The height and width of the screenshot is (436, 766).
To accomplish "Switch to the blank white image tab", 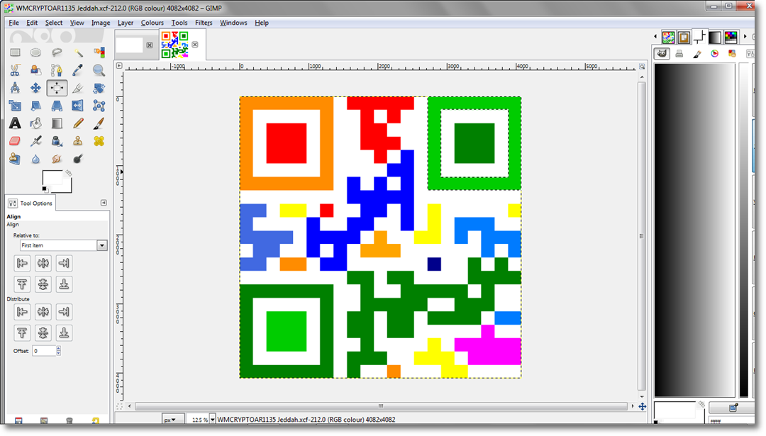I will coord(130,45).
